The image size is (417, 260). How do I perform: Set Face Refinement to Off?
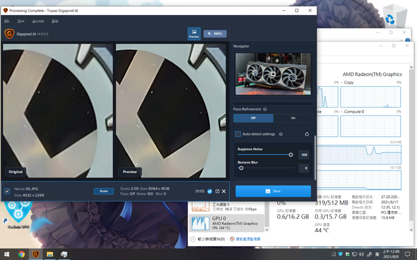[253, 118]
